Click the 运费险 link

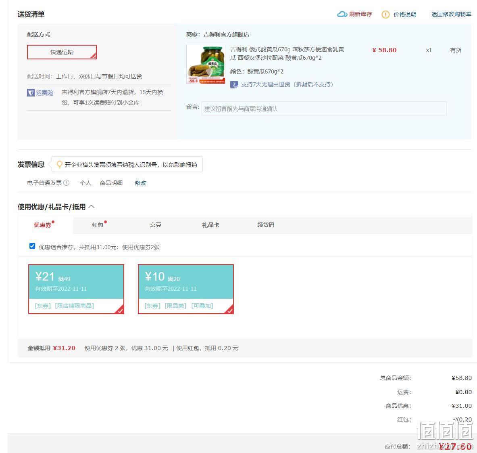tap(44, 92)
